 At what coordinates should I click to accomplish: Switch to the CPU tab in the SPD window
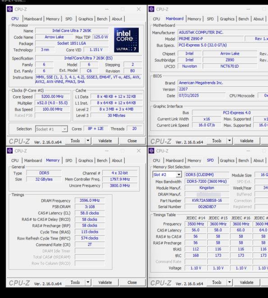click(156, 161)
